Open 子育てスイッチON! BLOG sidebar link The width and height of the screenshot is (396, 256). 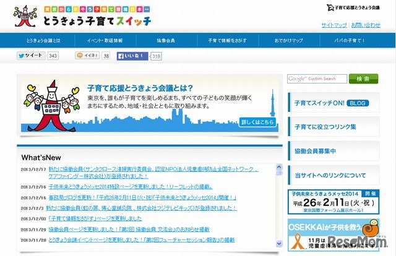(x=334, y=102)
